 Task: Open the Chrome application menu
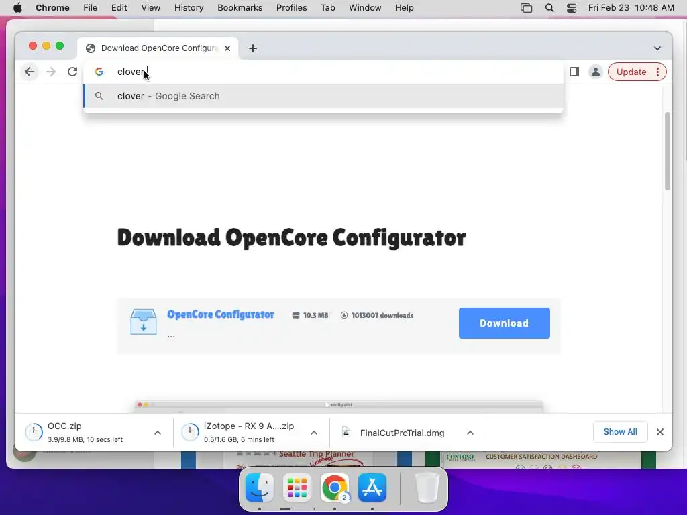52,8
